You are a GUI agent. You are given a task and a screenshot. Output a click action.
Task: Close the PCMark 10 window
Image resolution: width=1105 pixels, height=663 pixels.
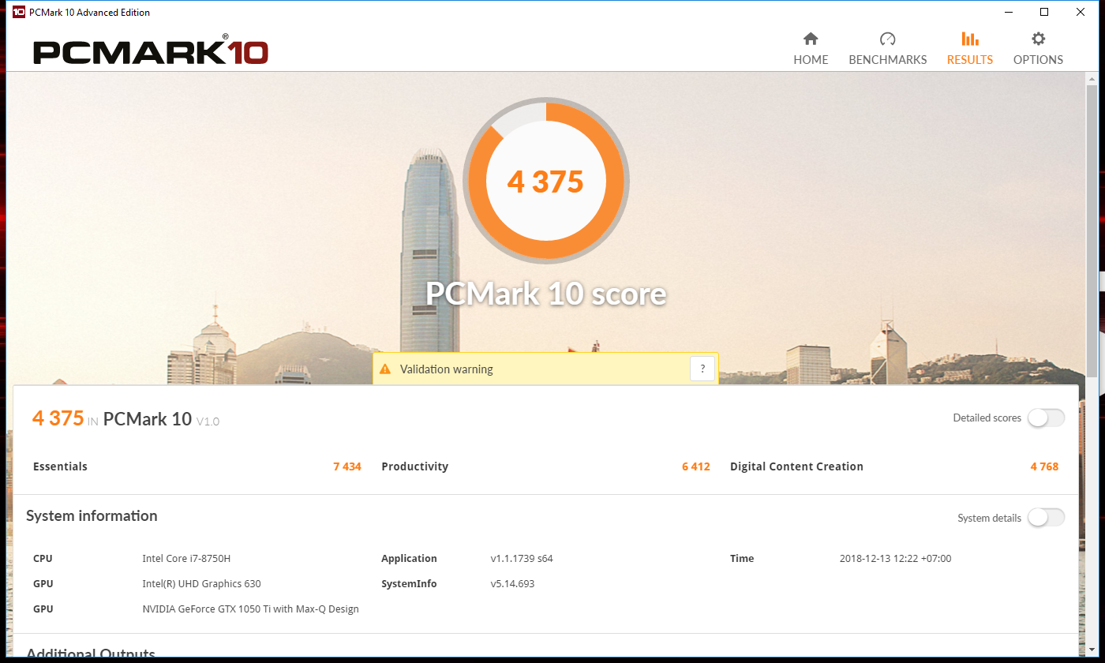click(x=1081, y=12)
